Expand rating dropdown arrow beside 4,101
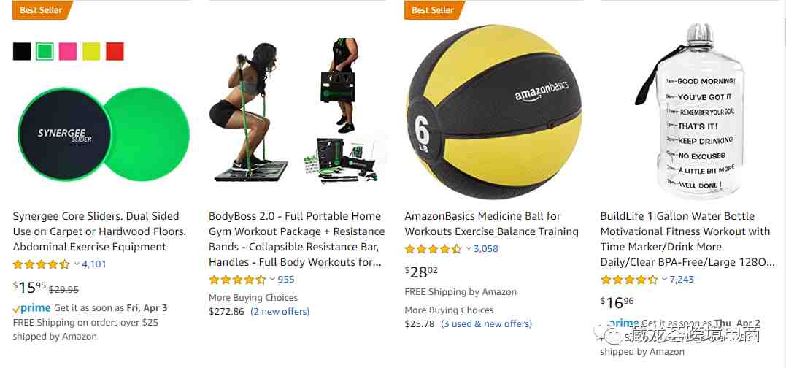The width and height of the screenshot is (786, 368). click(x=77, y=264)
